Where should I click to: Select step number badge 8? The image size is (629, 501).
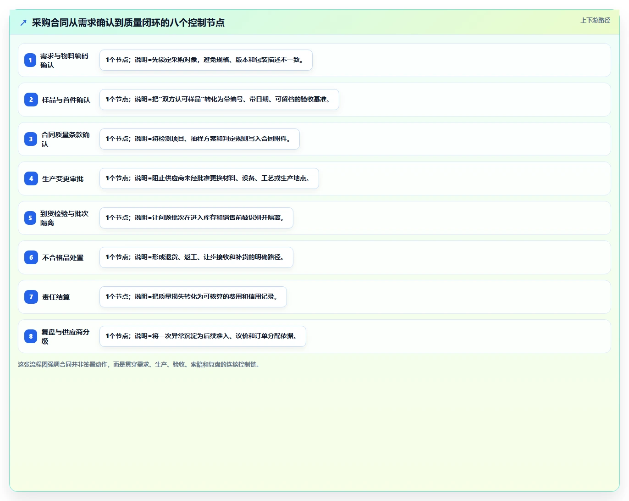pyautogui.click(x=31, y=336)
